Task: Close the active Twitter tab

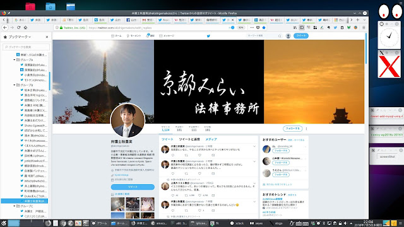Action: click(233, 20)
